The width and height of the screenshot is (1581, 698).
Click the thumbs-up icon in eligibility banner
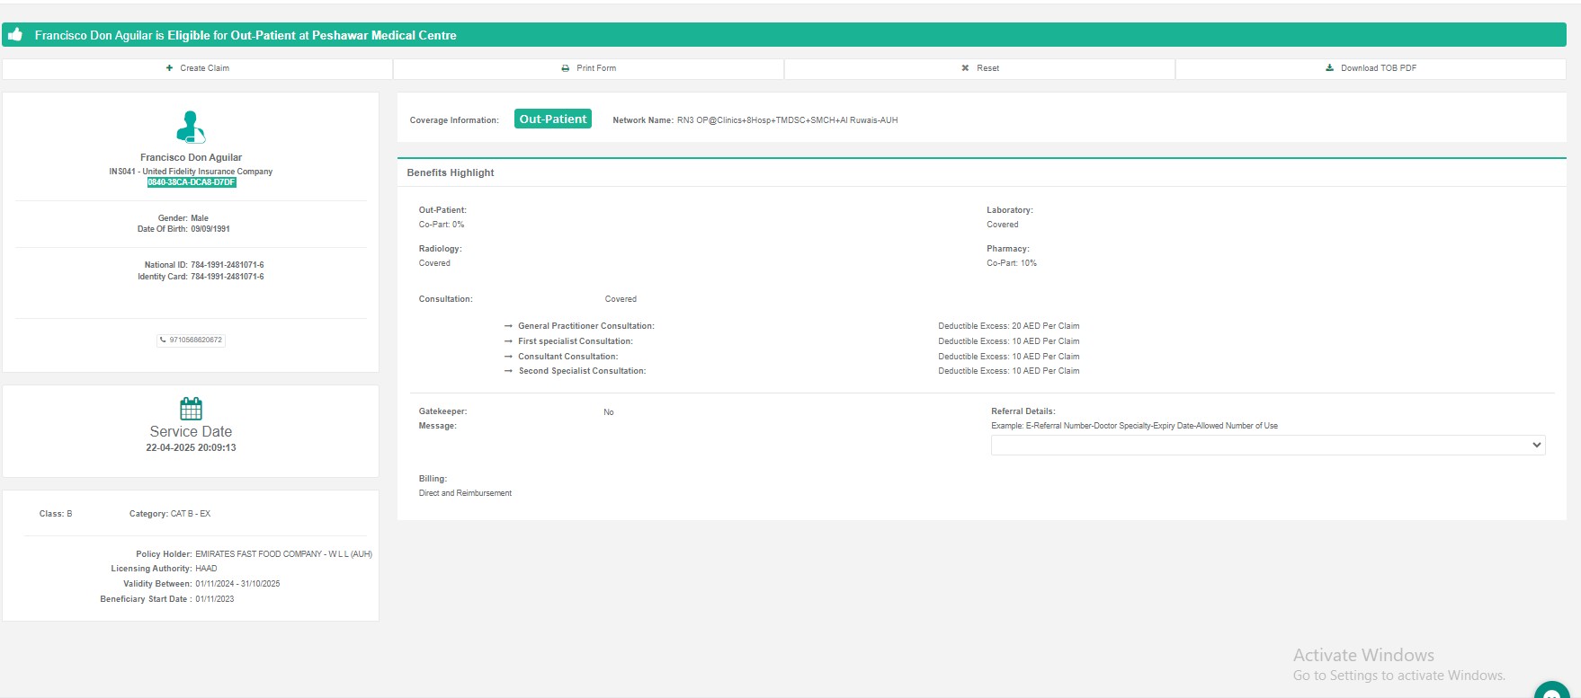[x=15, y=35]
